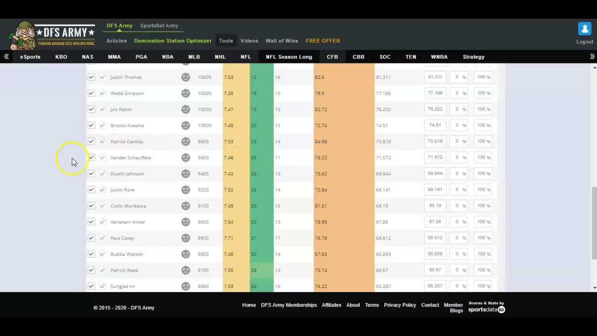This screenshot has height=336, width=597.
Task: Lock Collin Morikawa via the padlock icon
Action: tap(102, 206)
